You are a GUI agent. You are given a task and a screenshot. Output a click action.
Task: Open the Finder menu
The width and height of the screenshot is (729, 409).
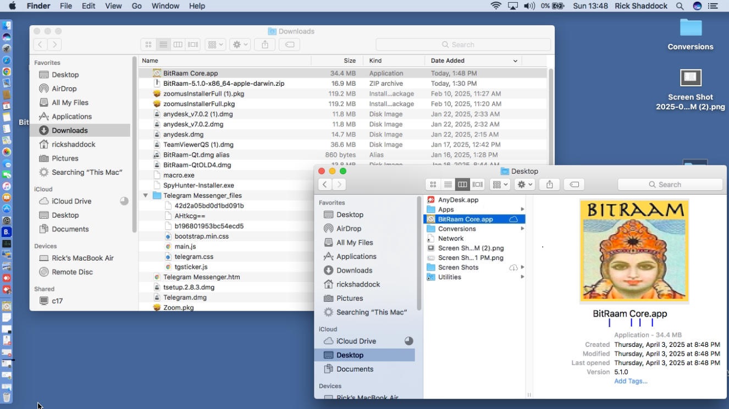(x=38, y=6)
